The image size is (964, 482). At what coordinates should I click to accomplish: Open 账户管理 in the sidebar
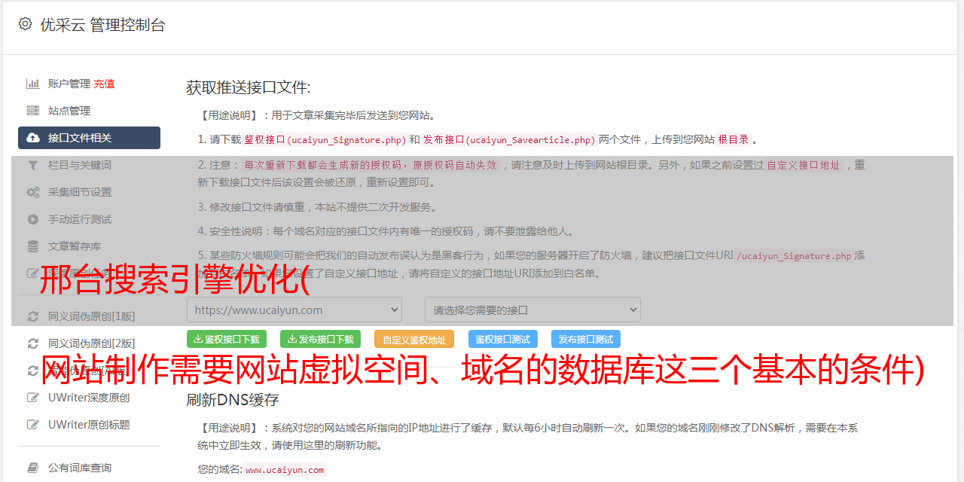click(69, 84)
